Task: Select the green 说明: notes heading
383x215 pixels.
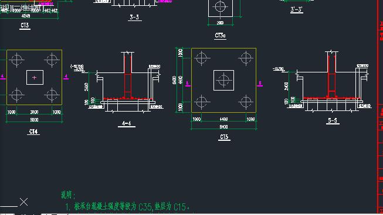Action: (68, 195)
